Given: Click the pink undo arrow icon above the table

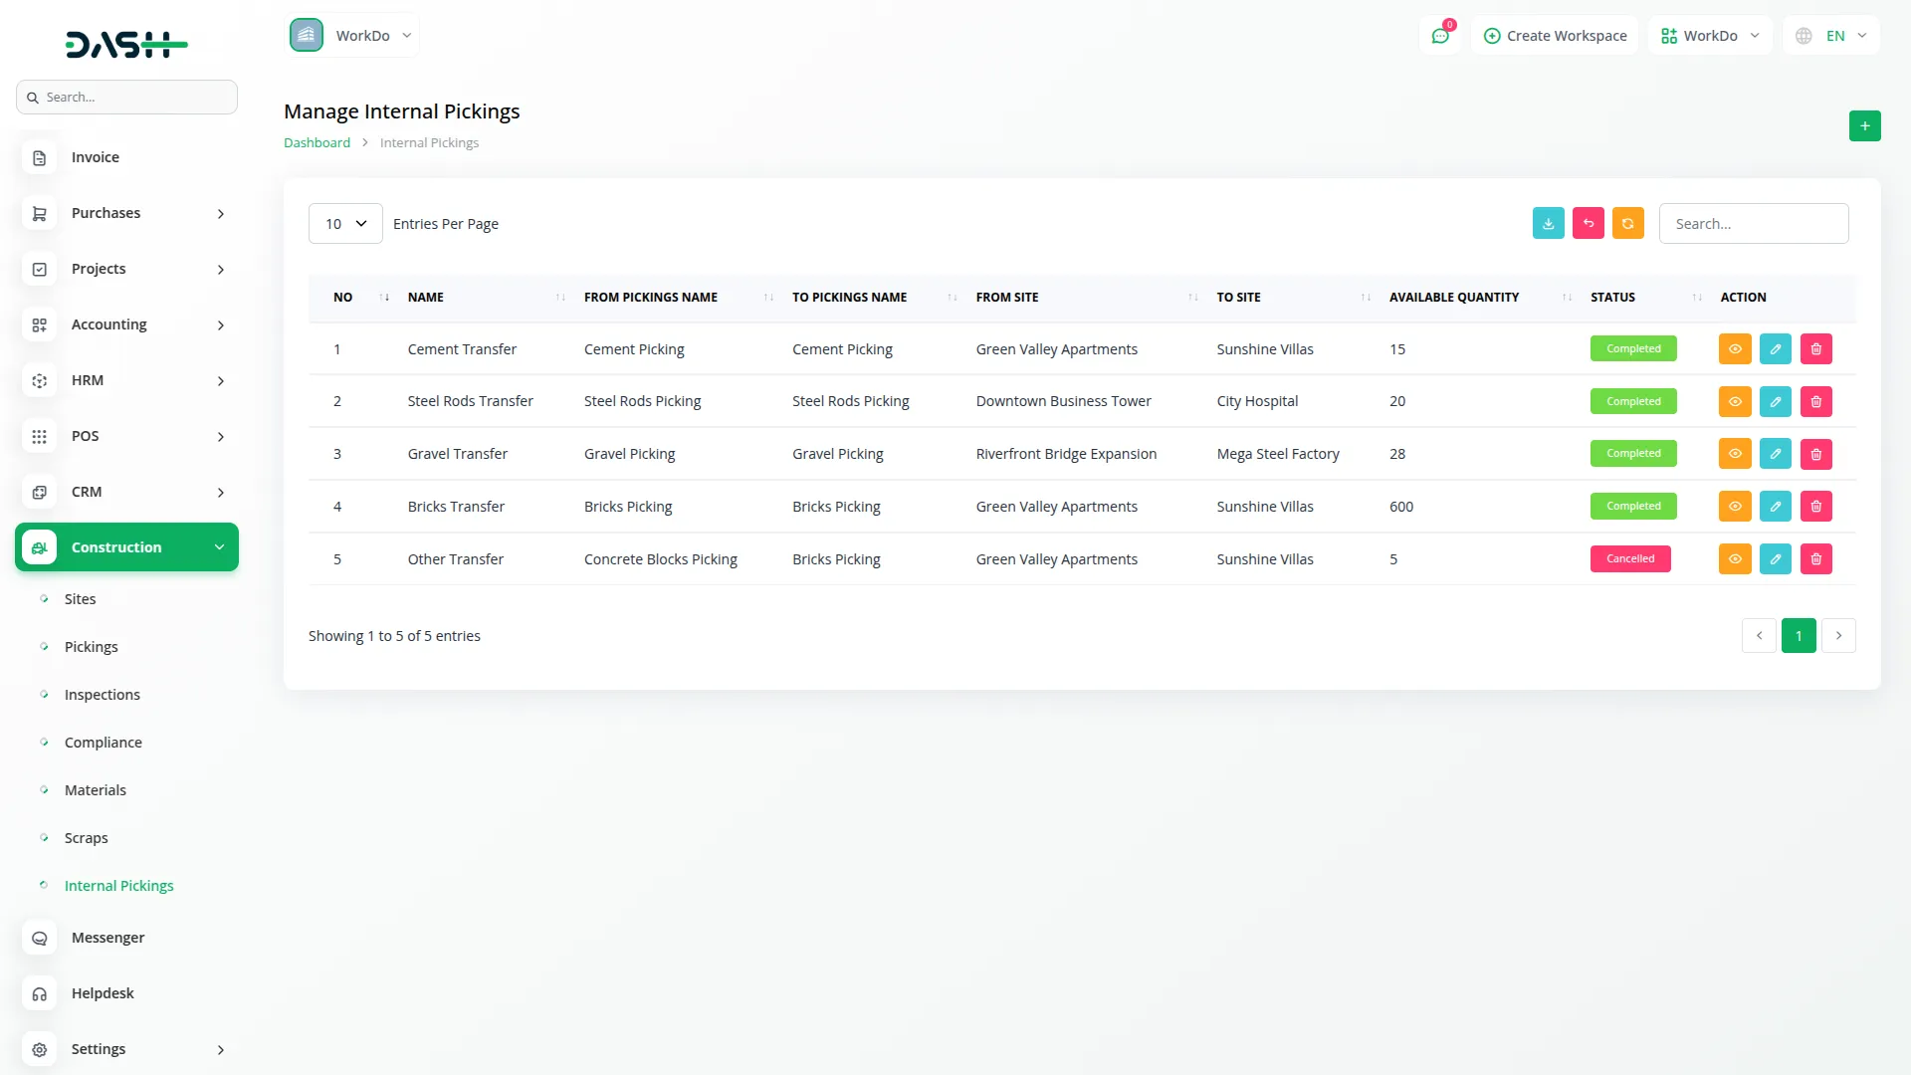Looking at the screenshot, I should (x=1588, y=224).
